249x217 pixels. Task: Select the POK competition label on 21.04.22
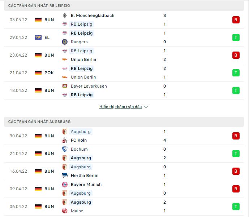tap(49, 73)
